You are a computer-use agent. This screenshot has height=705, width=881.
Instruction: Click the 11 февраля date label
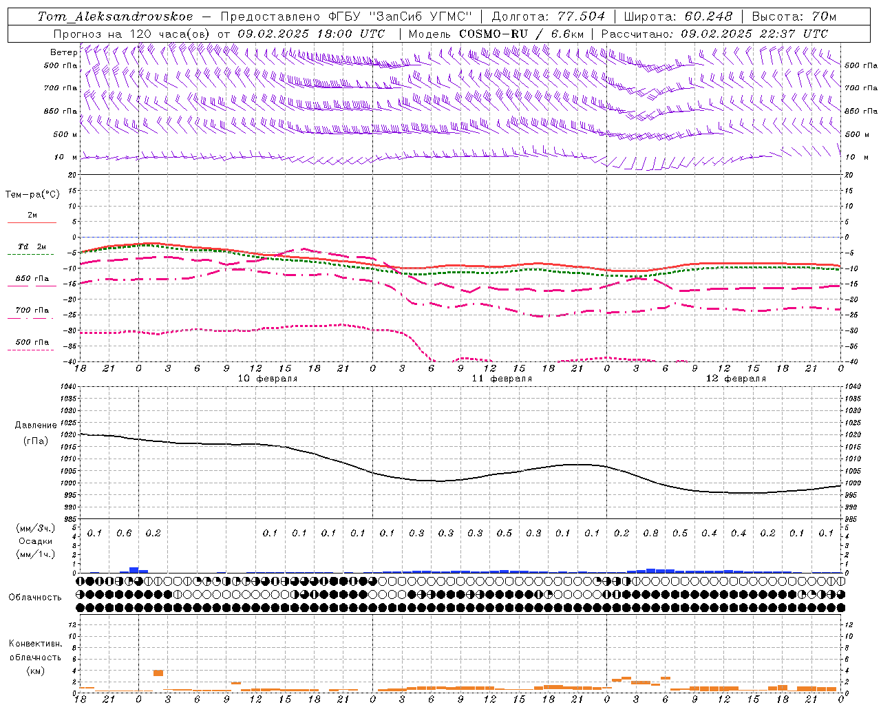(x=502, y=379)
